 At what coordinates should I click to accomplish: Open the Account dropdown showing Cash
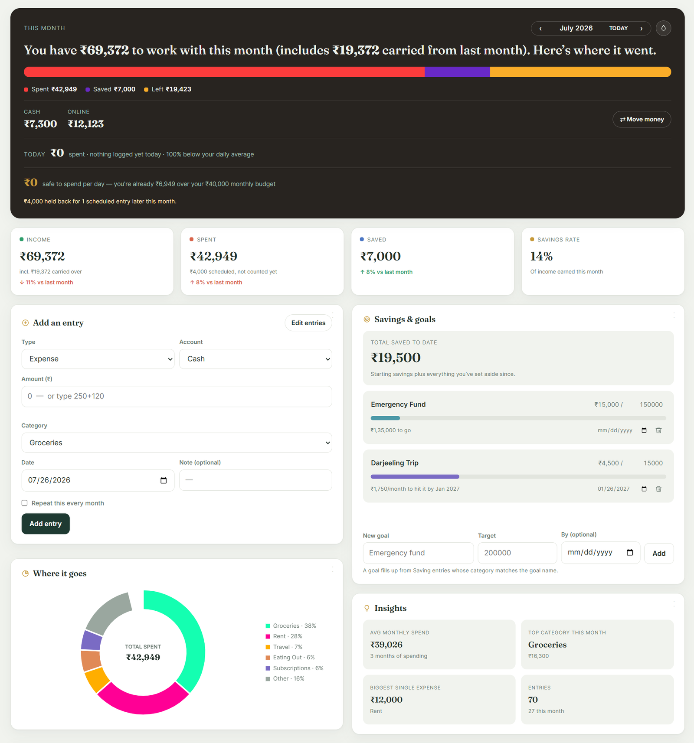point(255,359)
